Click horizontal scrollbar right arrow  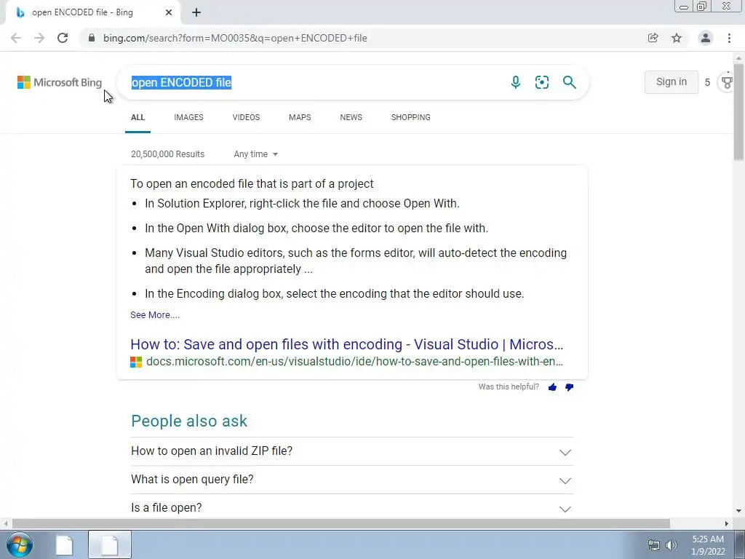[x=727, y=523]
